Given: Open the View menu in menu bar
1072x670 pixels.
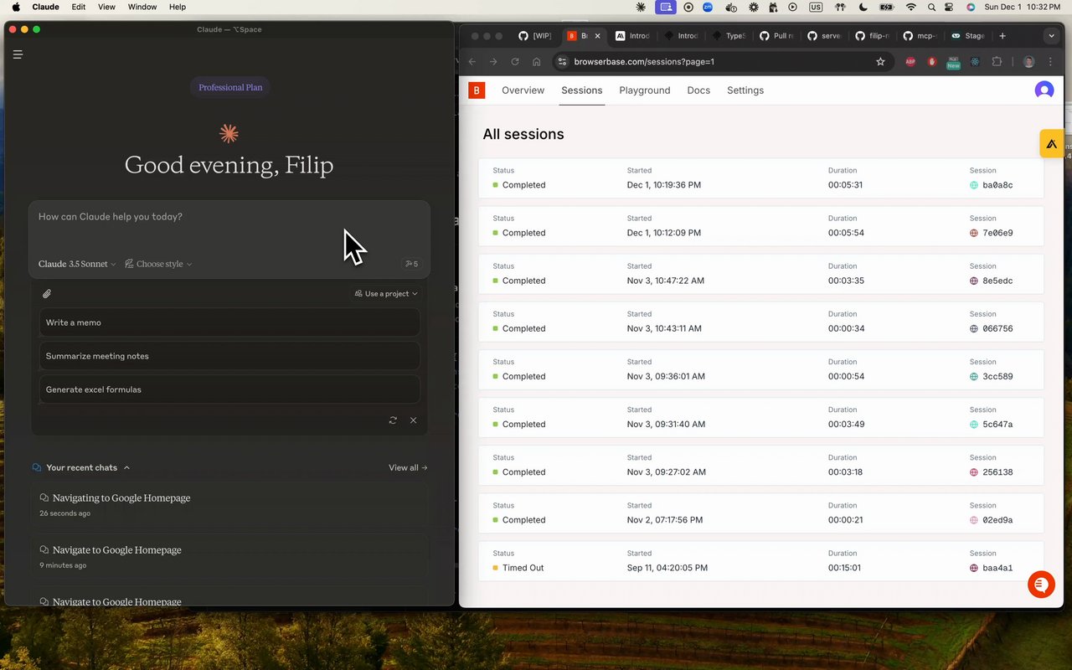Looking at the screenshot, I should pos(106,7).
